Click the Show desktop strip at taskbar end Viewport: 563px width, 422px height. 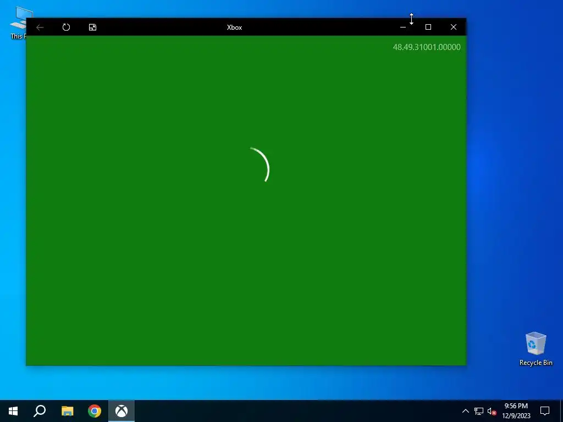point(561,411)
